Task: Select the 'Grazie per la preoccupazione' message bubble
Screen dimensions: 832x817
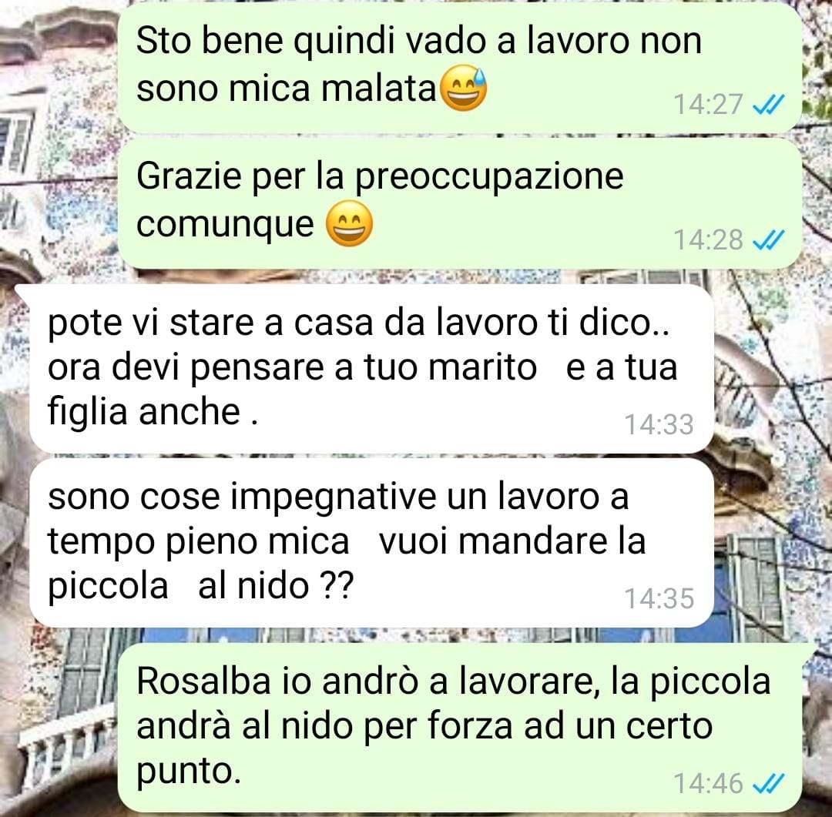Action: click(459, 204)
